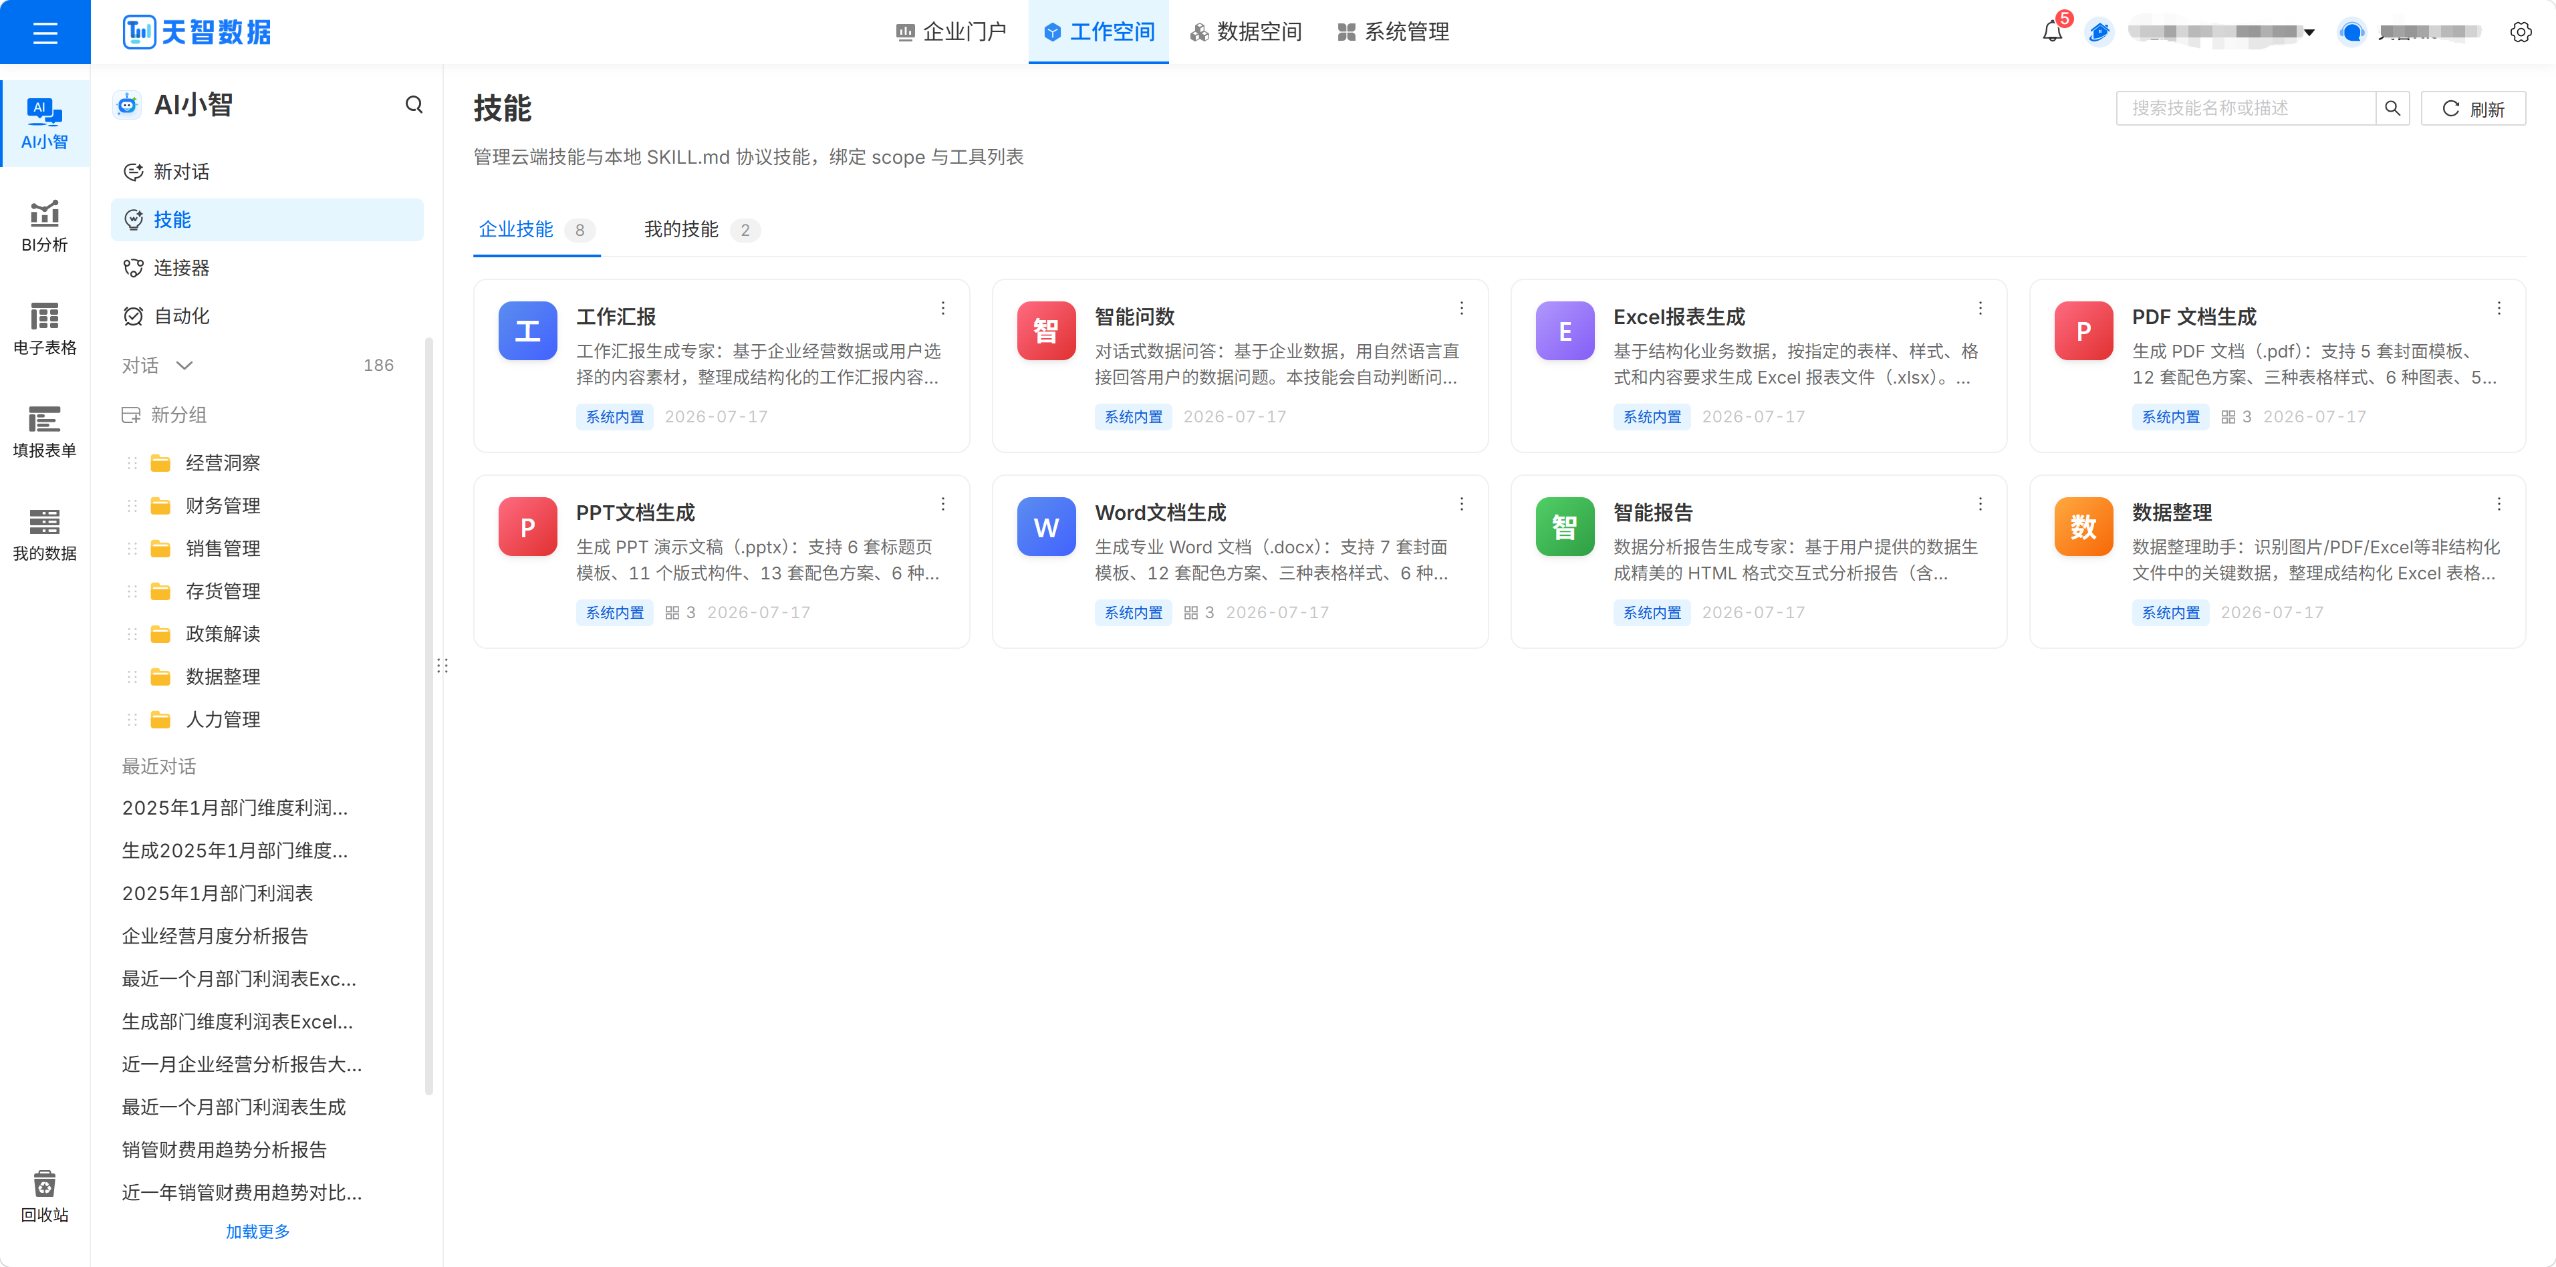Click the search icon beside AI小智
This screenshot has height=1267, width=2556.
pyautogui.click(x=414, y=104)
